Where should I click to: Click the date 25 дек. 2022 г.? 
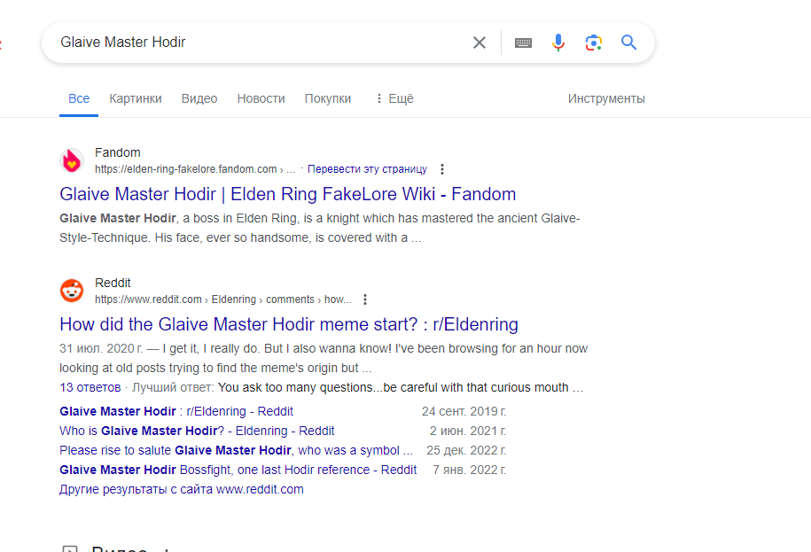click(x=466, y=450)
